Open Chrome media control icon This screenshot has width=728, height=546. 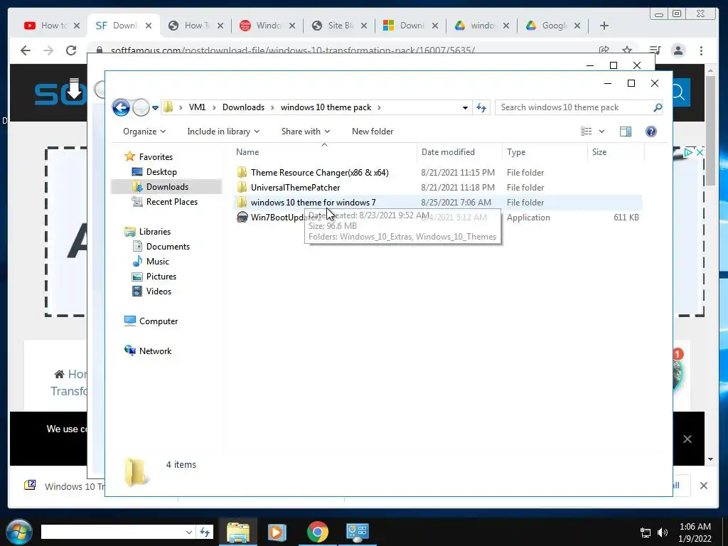(x=655, y=50)
